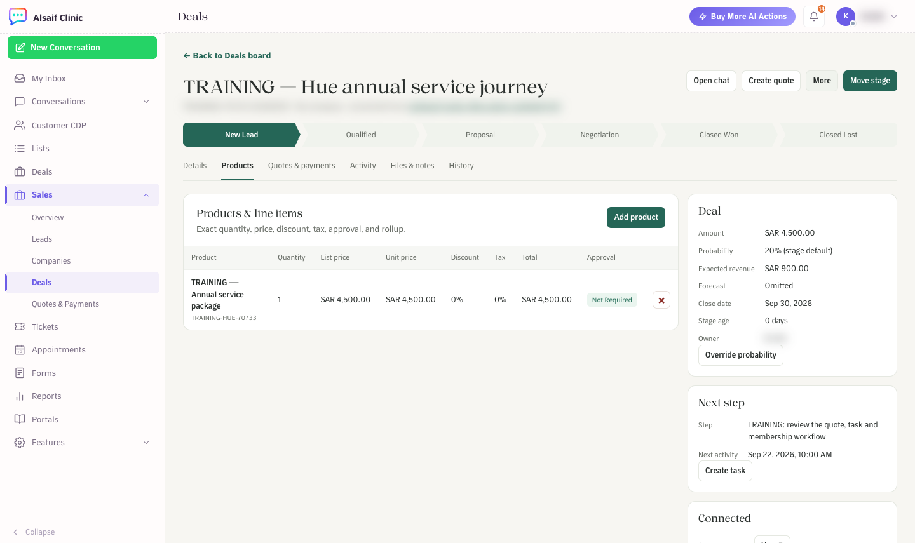Viewport: 915px width, 543px height.
Task: Select the Qualified pipeline stage
Action: coord(361,135)
